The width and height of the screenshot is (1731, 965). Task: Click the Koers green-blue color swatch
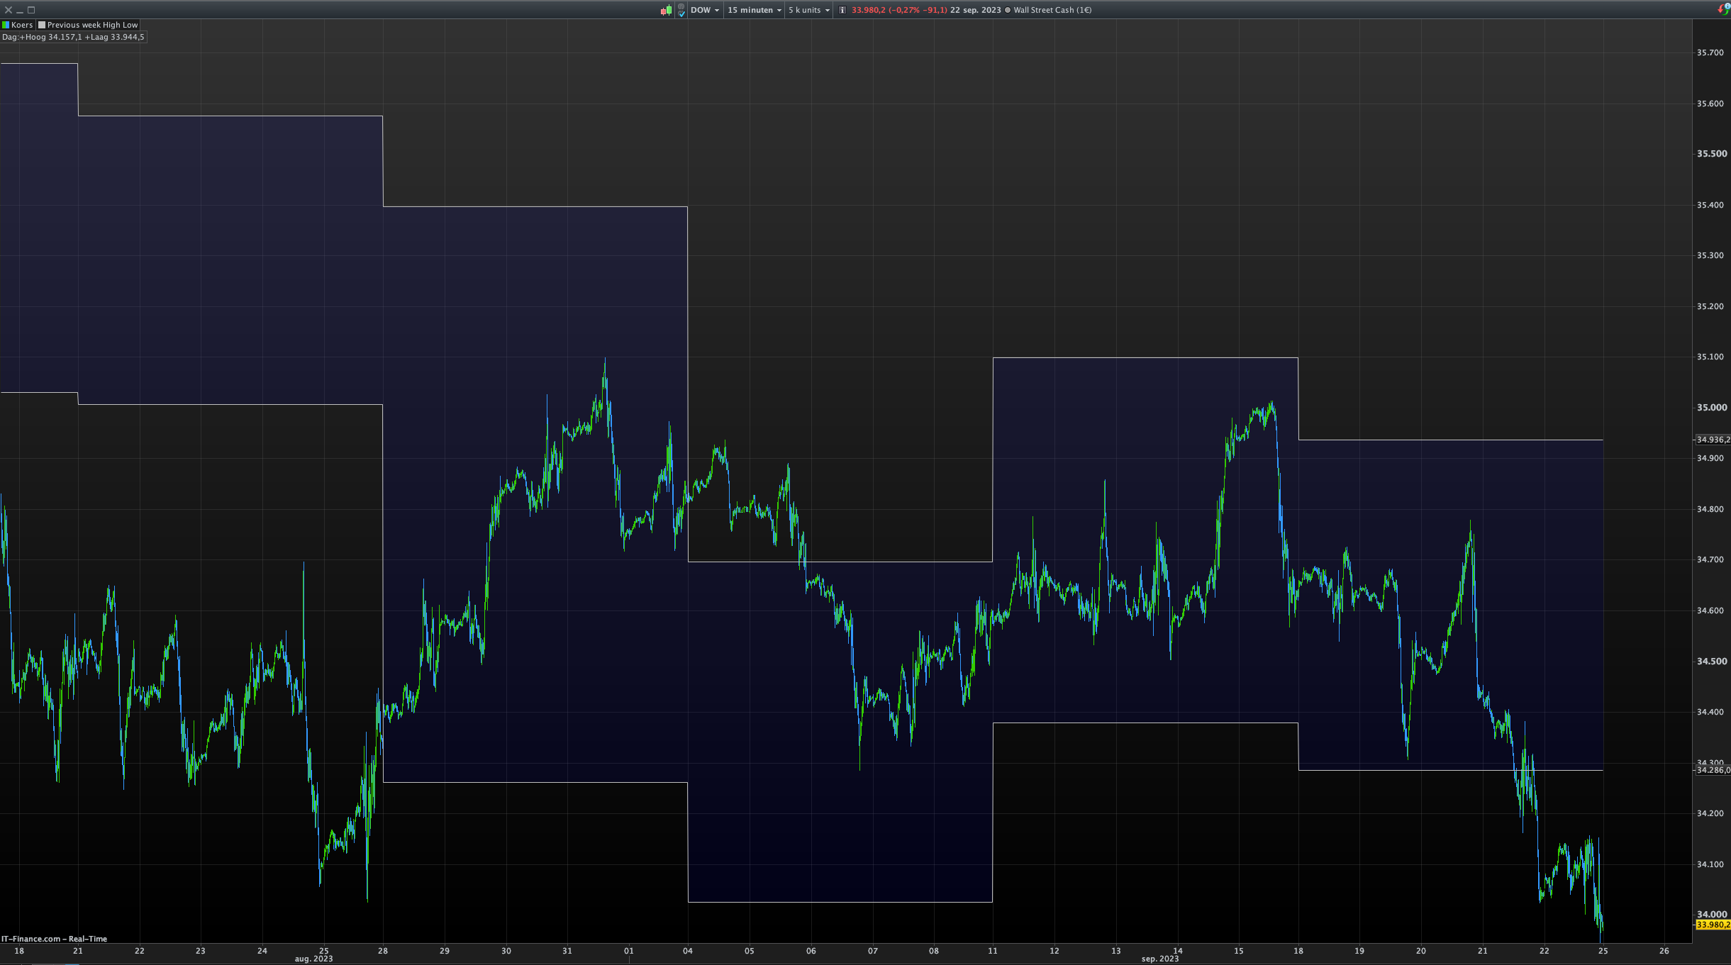point(6,25)
